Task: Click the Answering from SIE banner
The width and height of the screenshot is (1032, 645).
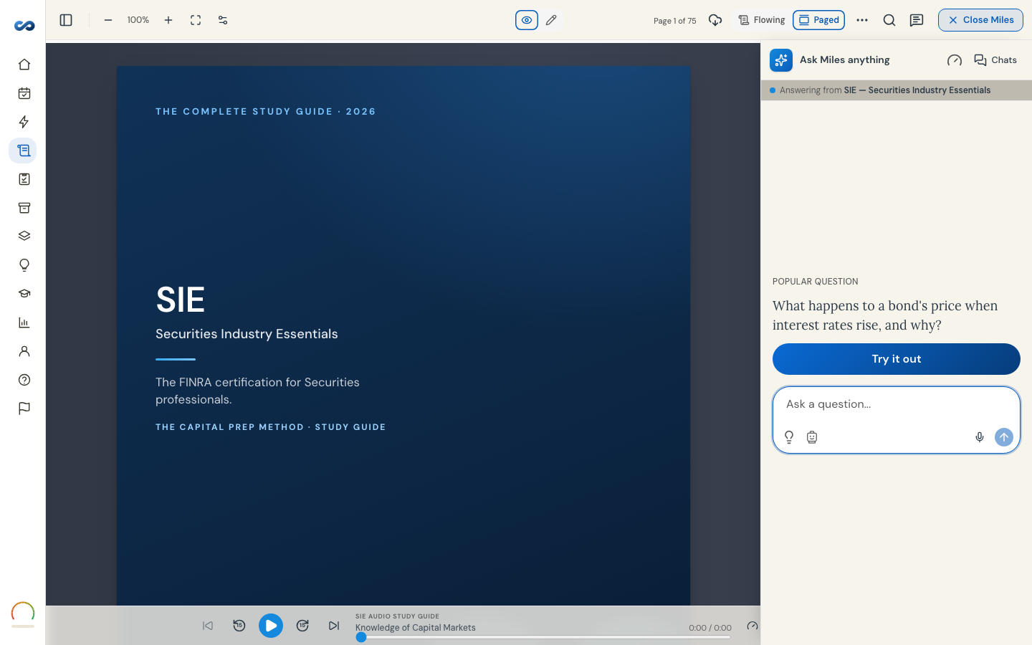Action: tap(897, 90)
